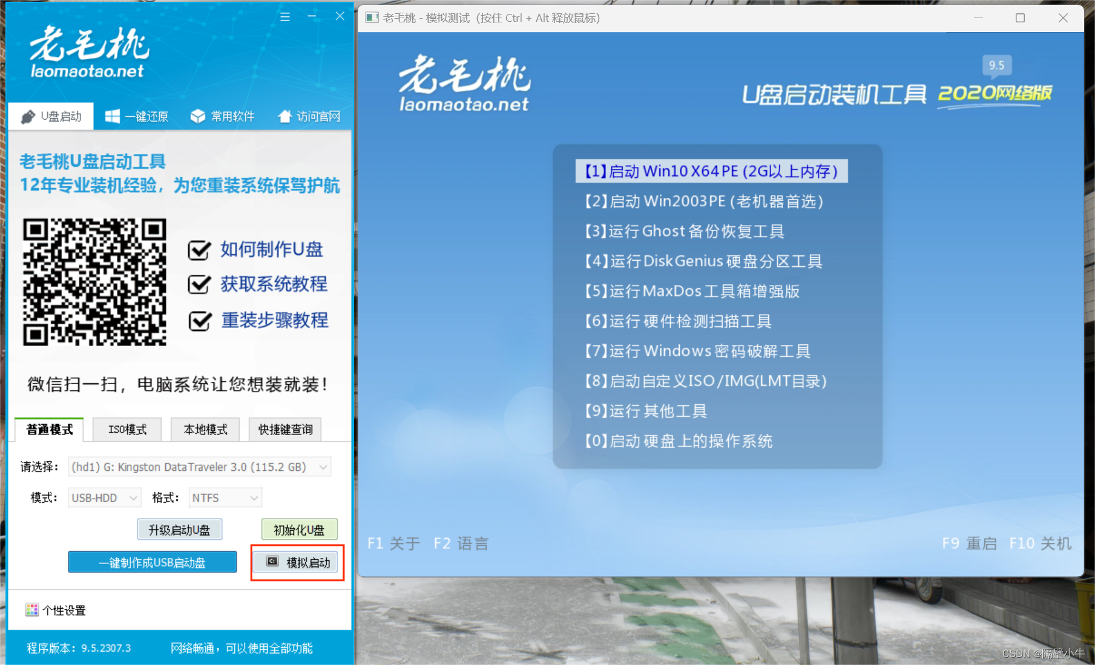Click the home icon for 访问官网
This screenshot has width=1095, height=665.
[284, 116]
